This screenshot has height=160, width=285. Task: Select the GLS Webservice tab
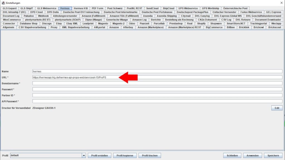[47, 8]
